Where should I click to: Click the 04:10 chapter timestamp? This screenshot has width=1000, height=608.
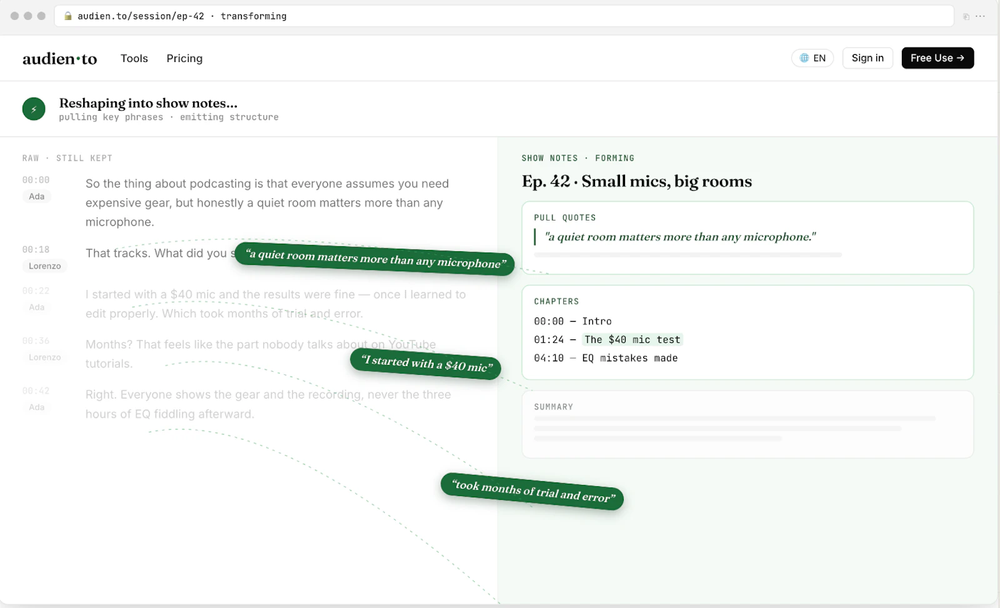click(549, 358)
